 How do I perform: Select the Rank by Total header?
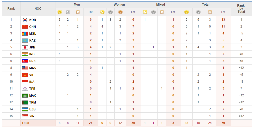click(241, 9)
